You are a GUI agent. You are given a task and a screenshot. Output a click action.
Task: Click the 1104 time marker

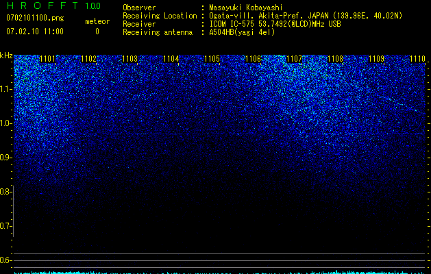point(171,59)
